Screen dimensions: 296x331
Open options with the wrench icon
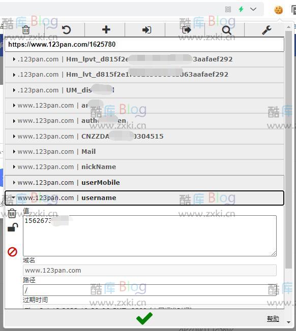click(x=267, y=30)
